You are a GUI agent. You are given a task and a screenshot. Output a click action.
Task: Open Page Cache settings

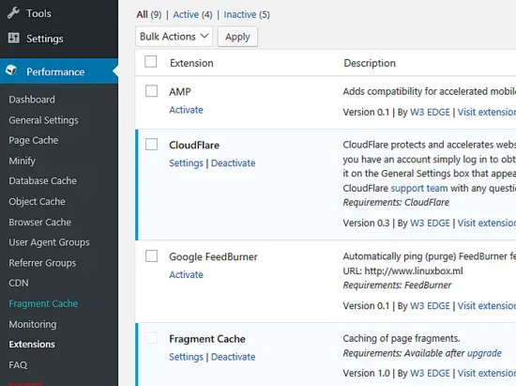pyautogui.click(x=33, y=140)
